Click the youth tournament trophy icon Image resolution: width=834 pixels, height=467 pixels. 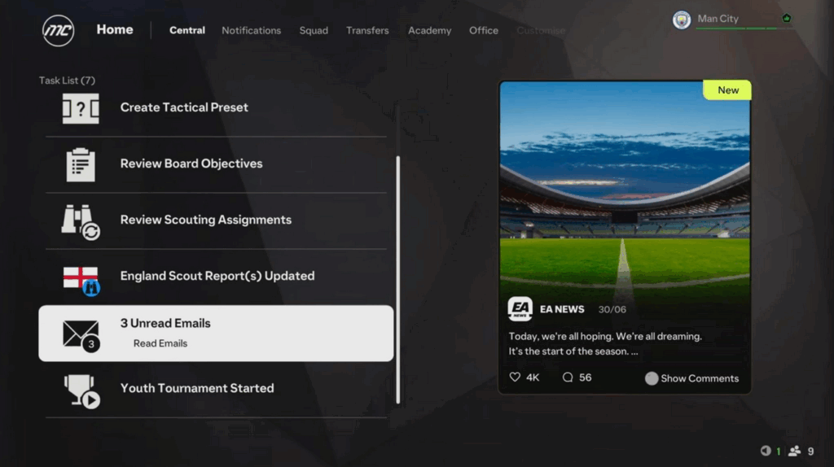pyautogui.click(x=81, y=391)
